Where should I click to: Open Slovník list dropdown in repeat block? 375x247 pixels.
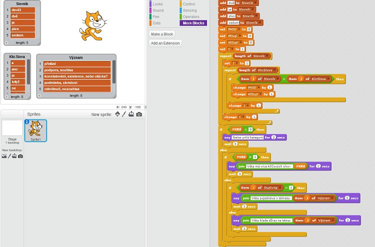pyautogui.click(x=268, y=56)
